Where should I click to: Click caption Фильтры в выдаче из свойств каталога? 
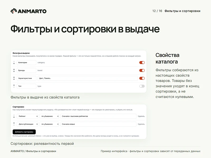coord(45,97)
